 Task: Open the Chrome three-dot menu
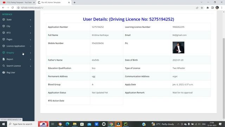coord(222,8)
